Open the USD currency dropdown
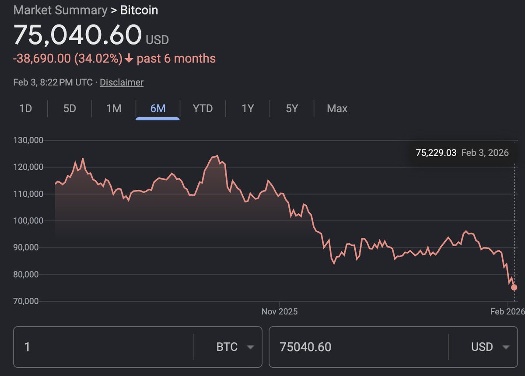 491,347
